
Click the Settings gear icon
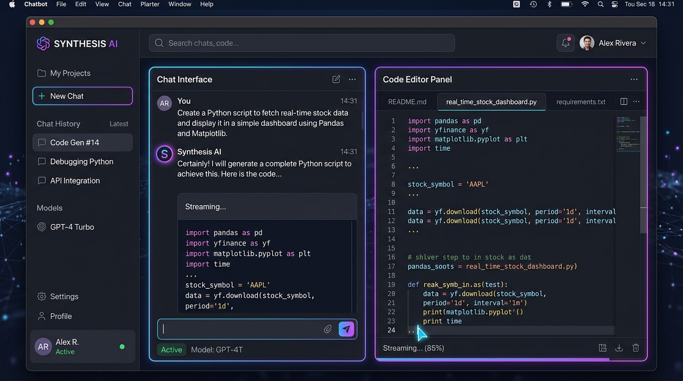pyautogui.click(x=42, y=297)
